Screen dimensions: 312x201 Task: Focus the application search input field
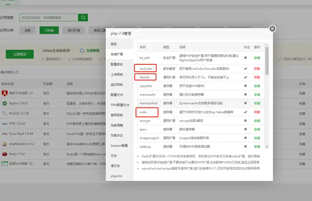49,17
